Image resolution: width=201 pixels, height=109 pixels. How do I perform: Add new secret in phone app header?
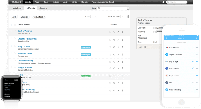(196, 38)
